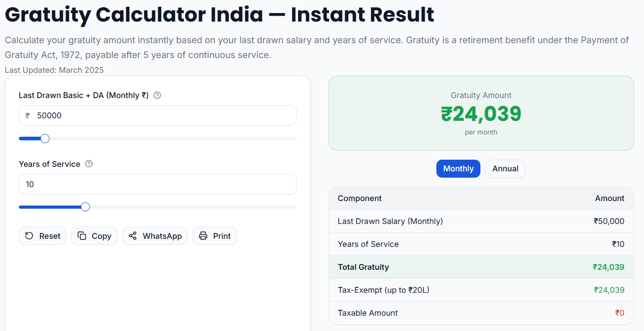Click the printer icon on Print button
This screenshot has width=644, height=331.
204,236
